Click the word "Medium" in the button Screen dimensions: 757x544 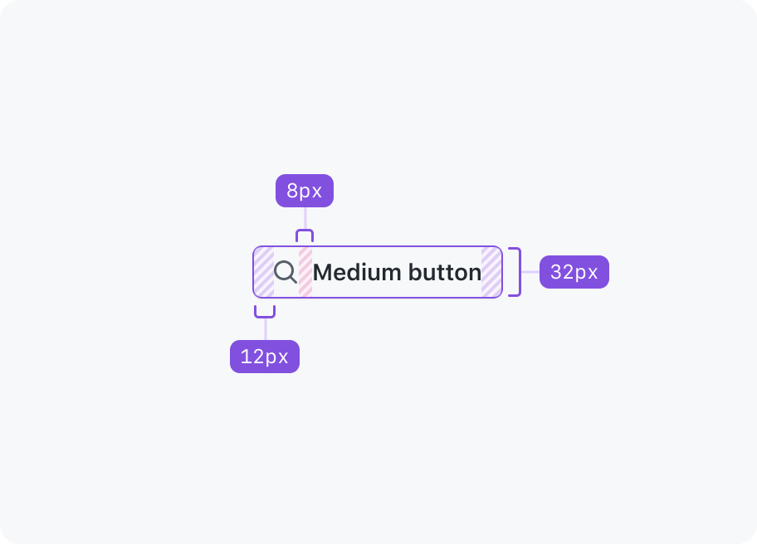click(x=357, y=273)
